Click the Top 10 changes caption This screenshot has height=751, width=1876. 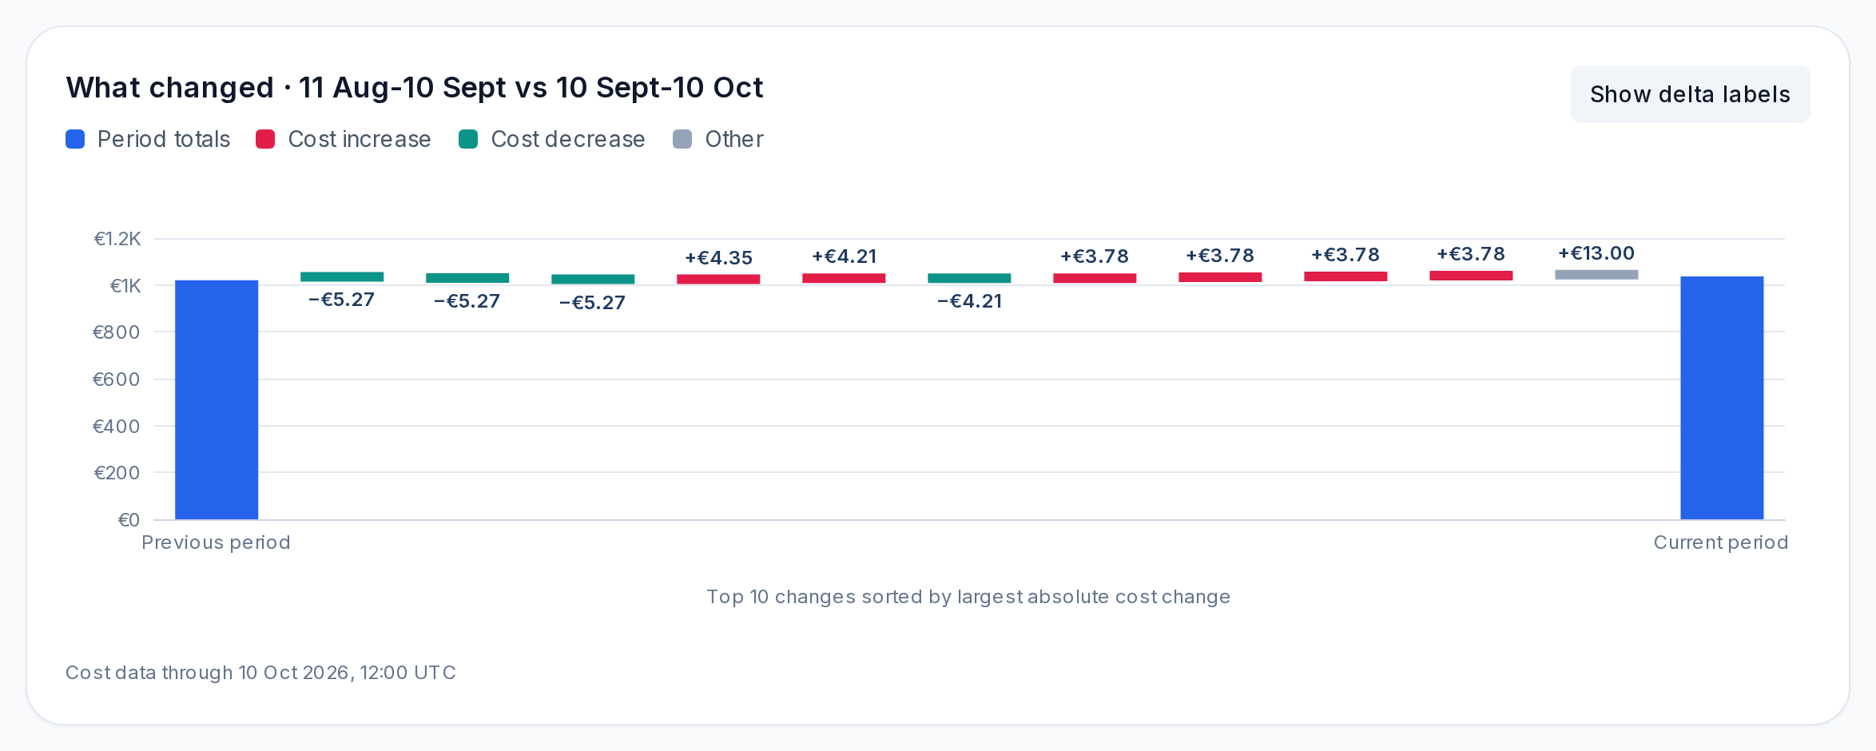(968, 597)
